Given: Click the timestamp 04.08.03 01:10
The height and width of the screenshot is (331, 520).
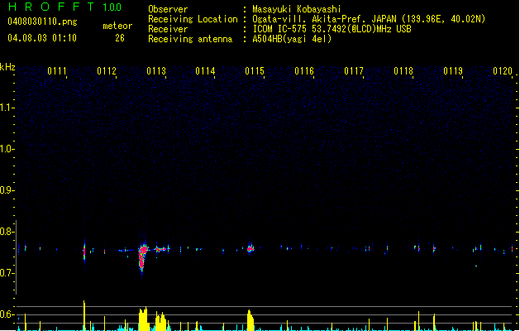Looking at the screenshot, I should (x=42, y=38).
